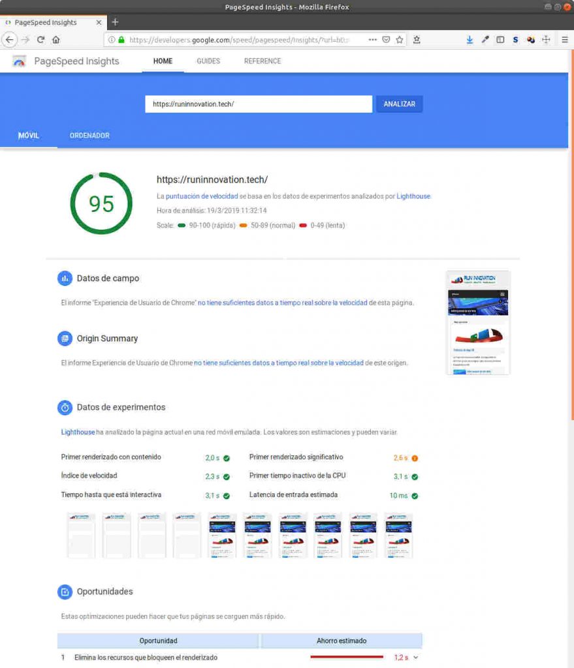Viewport: 574px width, 668px height.
Task: Click the first filmstrip thumbnail
Action: pos(81,536)
